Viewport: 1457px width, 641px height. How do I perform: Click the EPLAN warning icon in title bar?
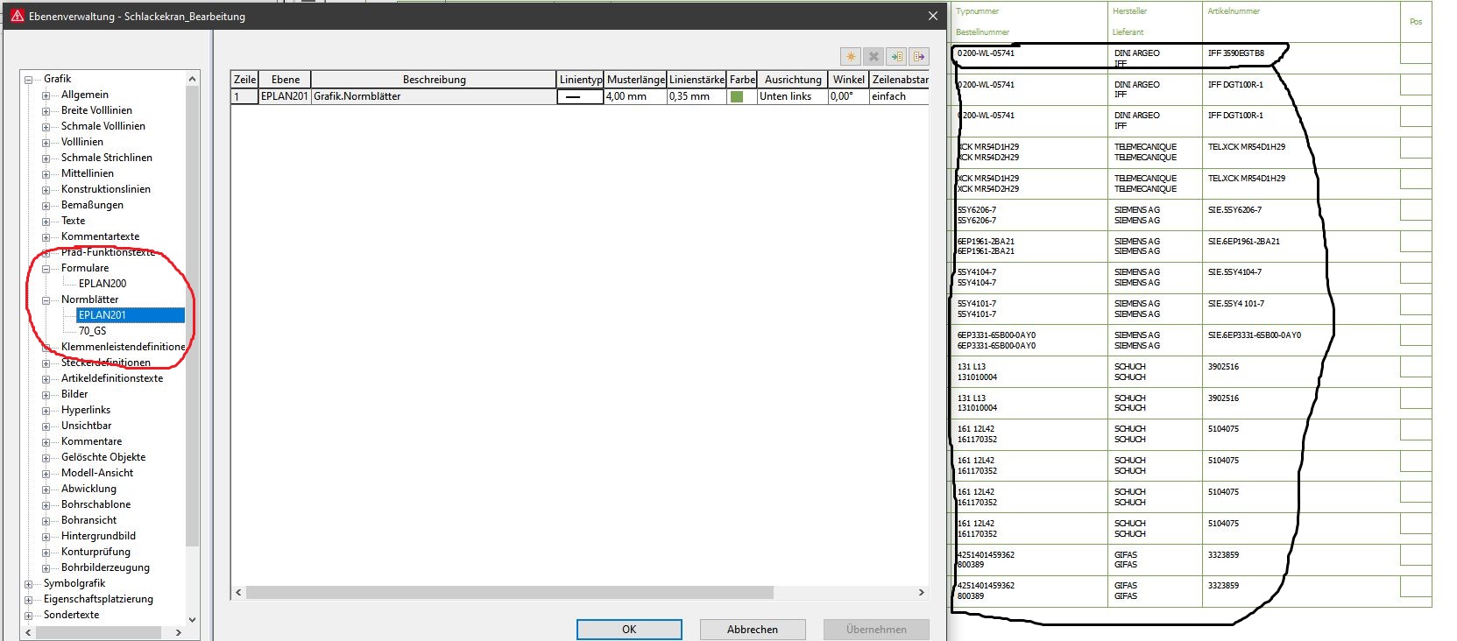click(17, 16)
